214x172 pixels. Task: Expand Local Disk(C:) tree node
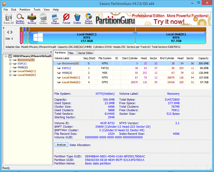(x=11, y=71)
